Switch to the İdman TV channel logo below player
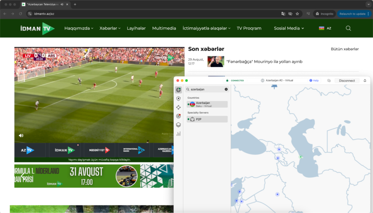This screenshot has height=213, width=373. 65,150
